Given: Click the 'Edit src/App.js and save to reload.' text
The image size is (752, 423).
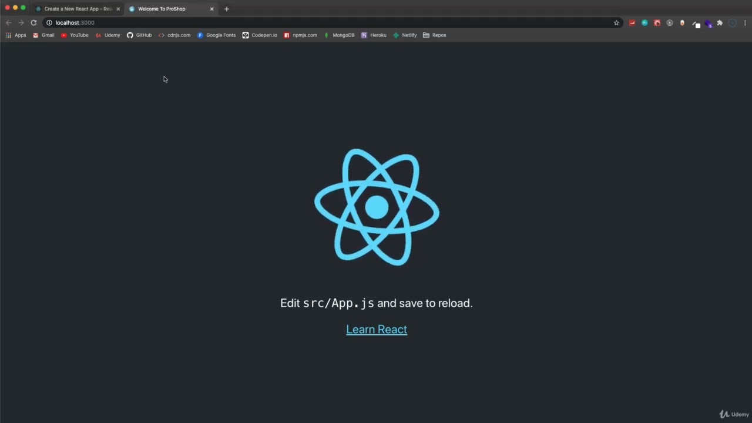Looking at the screenshot, I should [377, 303].
